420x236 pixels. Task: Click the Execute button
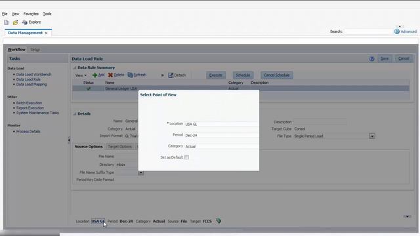(x=216, y=75)
